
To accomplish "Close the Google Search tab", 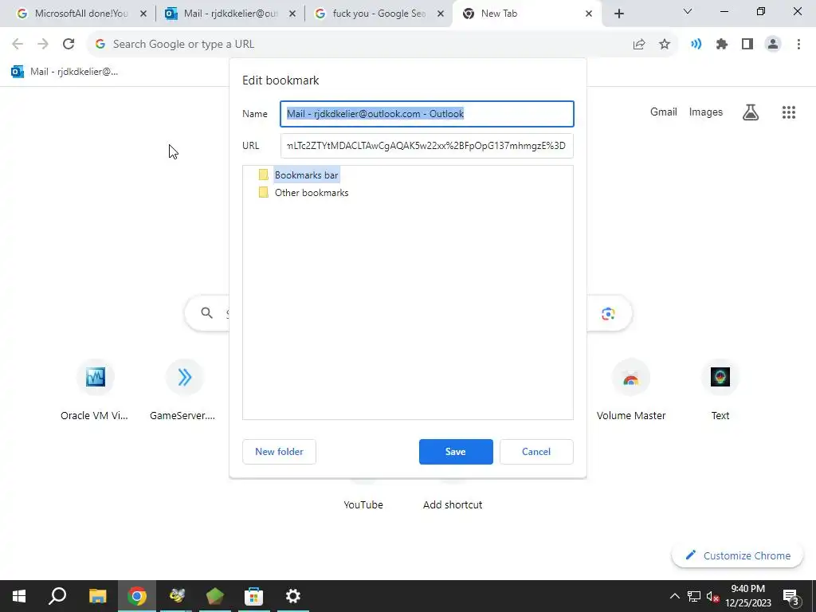I will pos(441,14).
